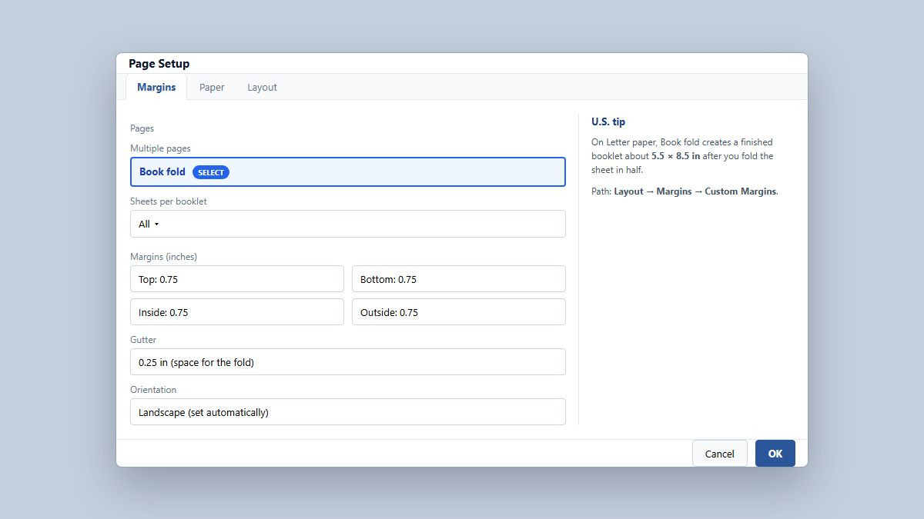Image resolution: width=924 pixels, height=519 pixels.
Task: Click the Gutter label
Action: [143, 339]
